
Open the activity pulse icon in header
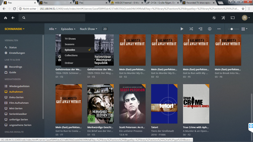pos(214,18)
